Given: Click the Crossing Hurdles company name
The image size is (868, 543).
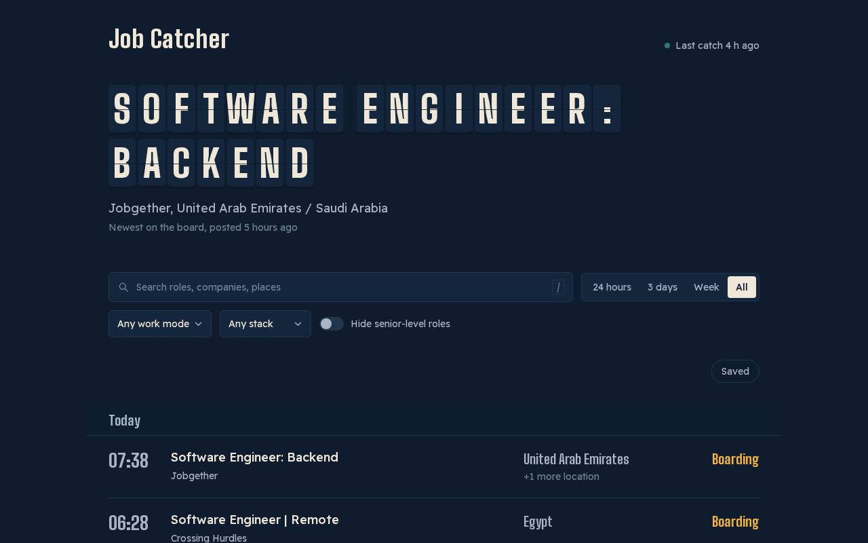Looking at the screenshot, I should [x=209, y=538].
